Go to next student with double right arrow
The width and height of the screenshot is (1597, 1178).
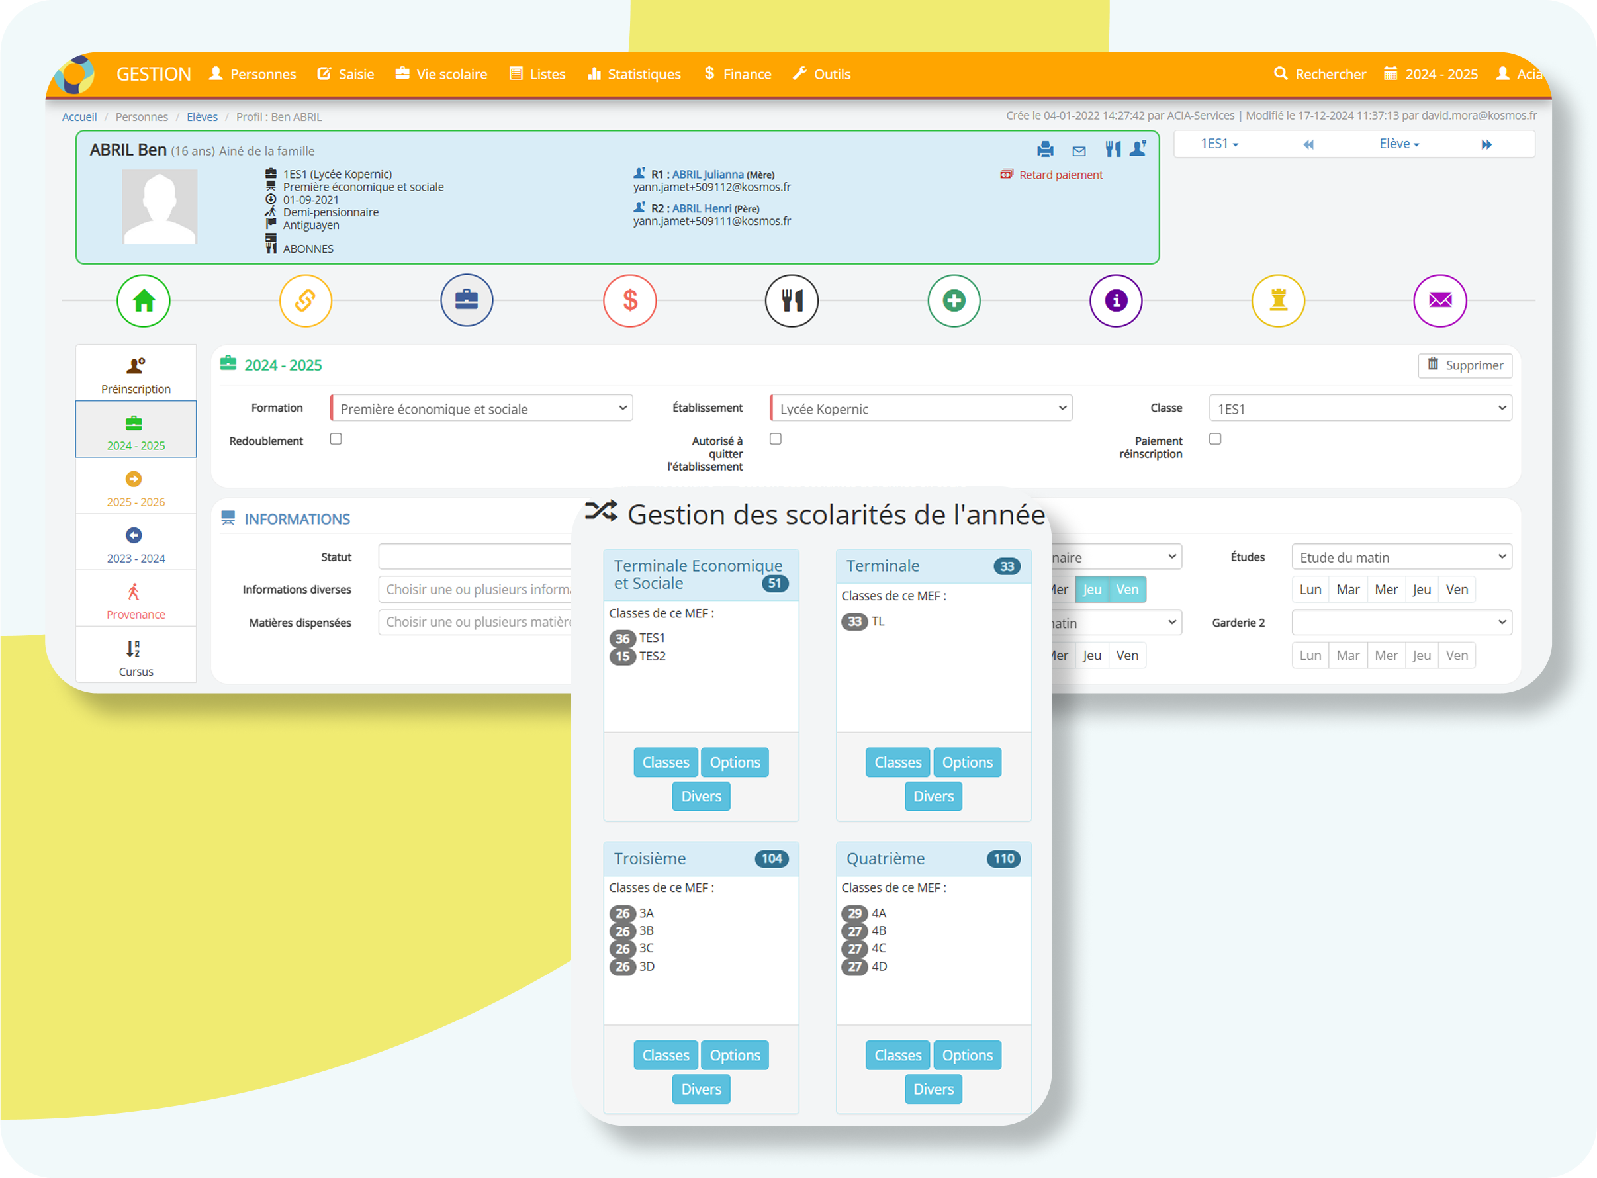pyautogui.click(x=1486, y=145)
